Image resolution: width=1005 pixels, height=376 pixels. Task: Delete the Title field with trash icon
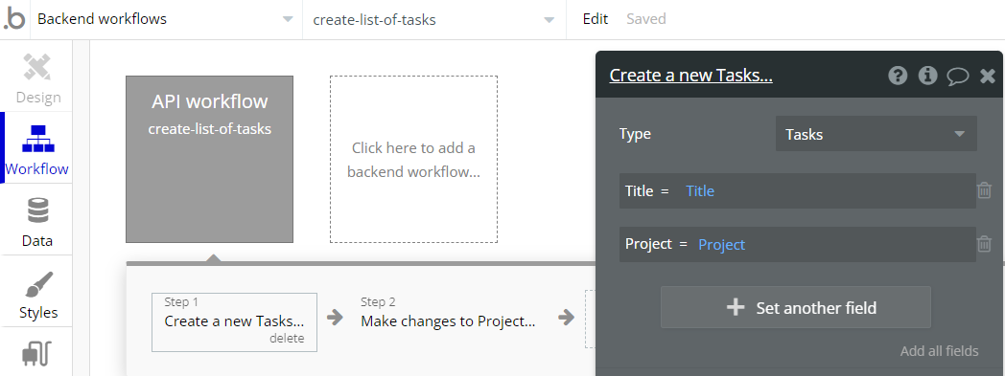tap(984, 190)
